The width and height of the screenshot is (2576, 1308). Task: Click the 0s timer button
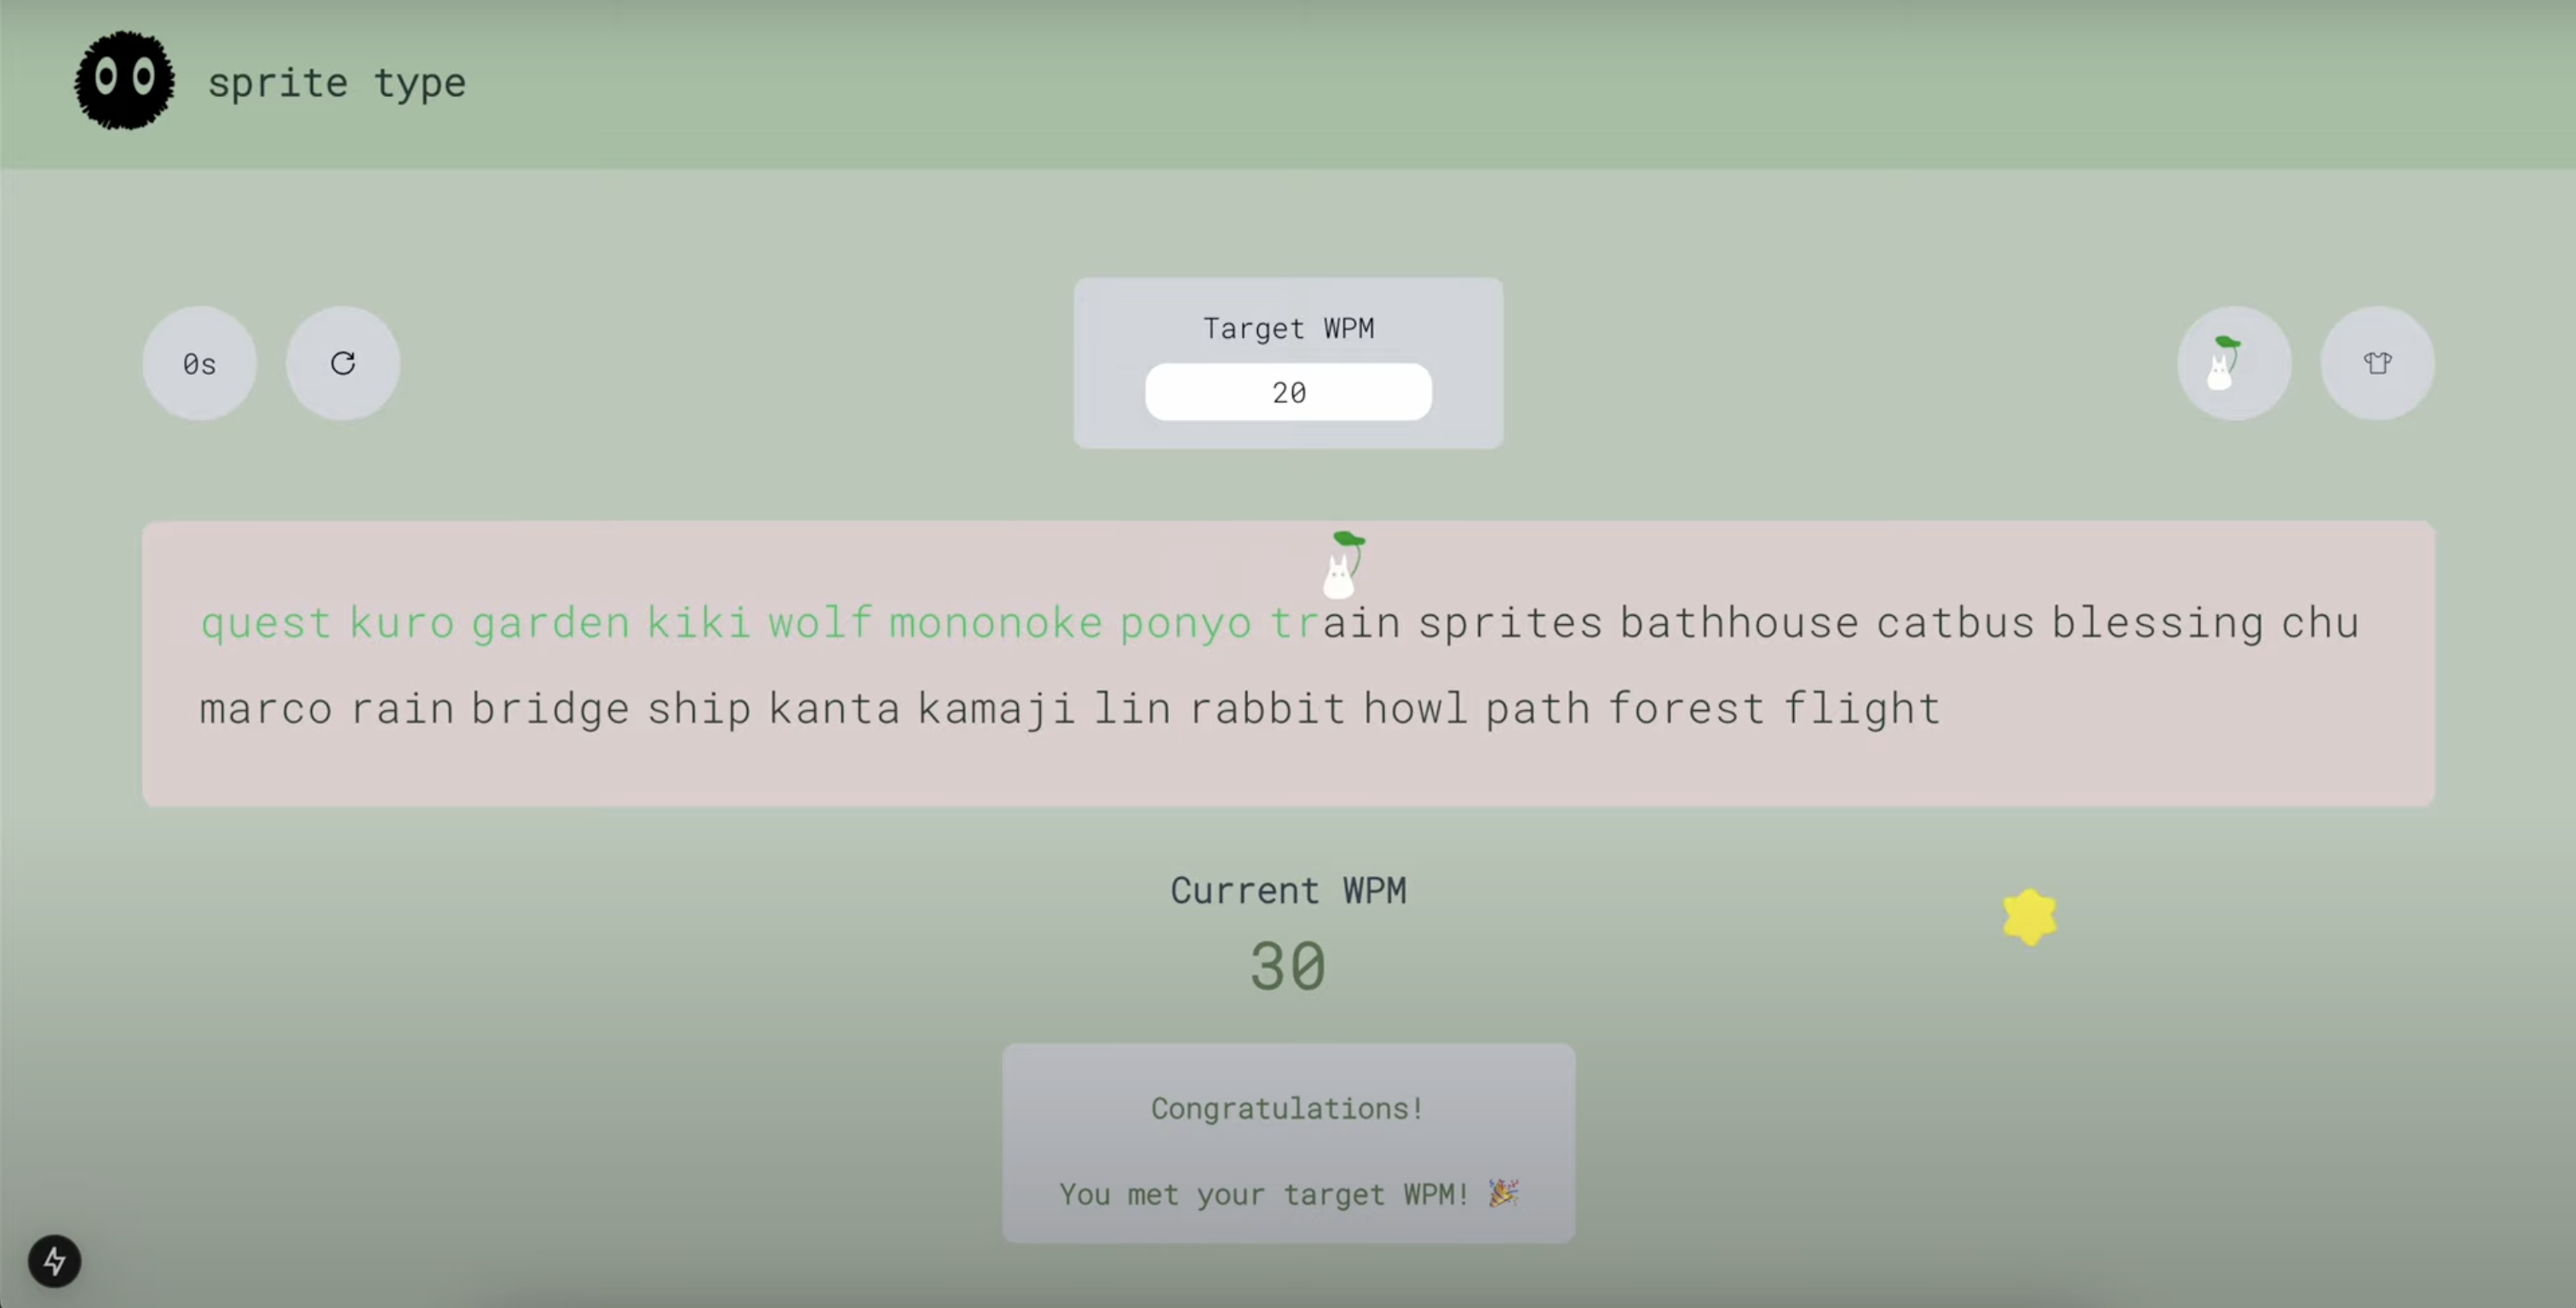[199, 363]
